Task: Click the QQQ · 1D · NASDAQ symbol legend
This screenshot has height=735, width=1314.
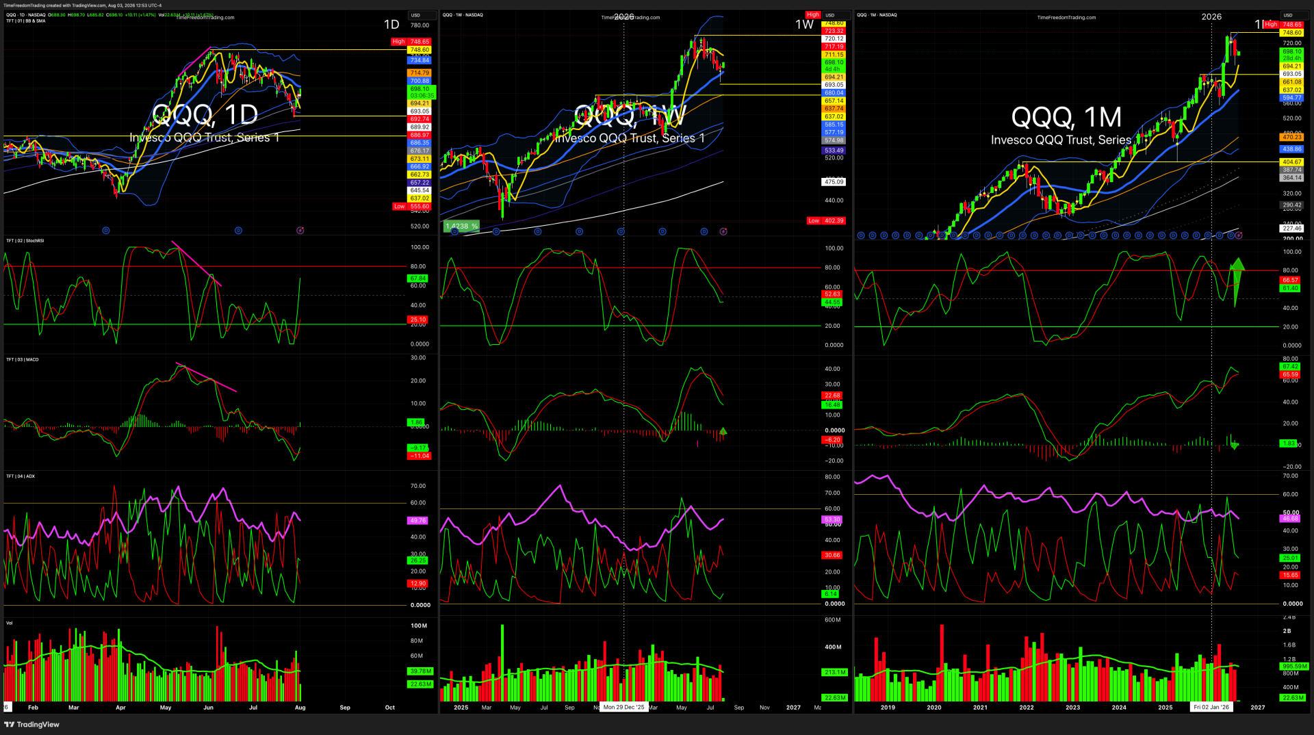Action: coord(26,14)
